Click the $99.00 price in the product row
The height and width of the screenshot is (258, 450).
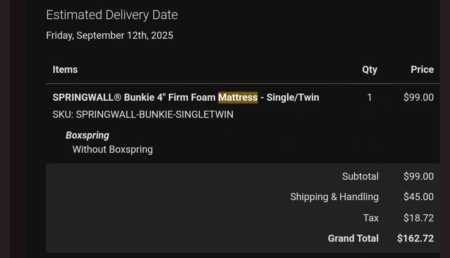[418, 97]
